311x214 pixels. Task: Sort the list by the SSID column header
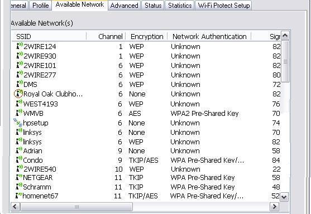(x=49, y=36)
